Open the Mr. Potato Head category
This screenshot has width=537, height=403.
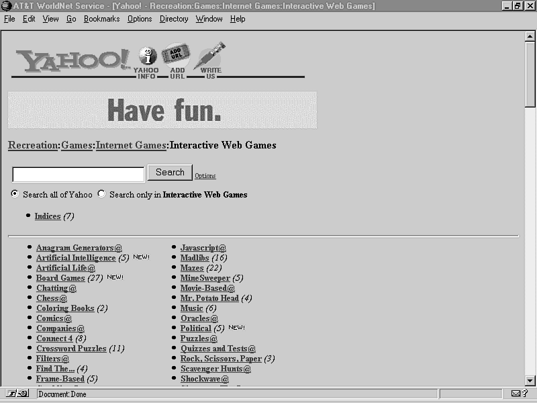point(209,298)
